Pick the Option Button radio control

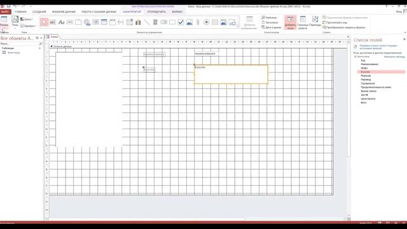point(206,22)
